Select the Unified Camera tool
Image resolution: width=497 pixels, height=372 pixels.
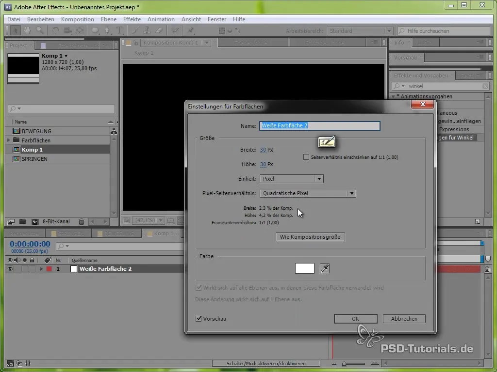[x=67, y=31]
